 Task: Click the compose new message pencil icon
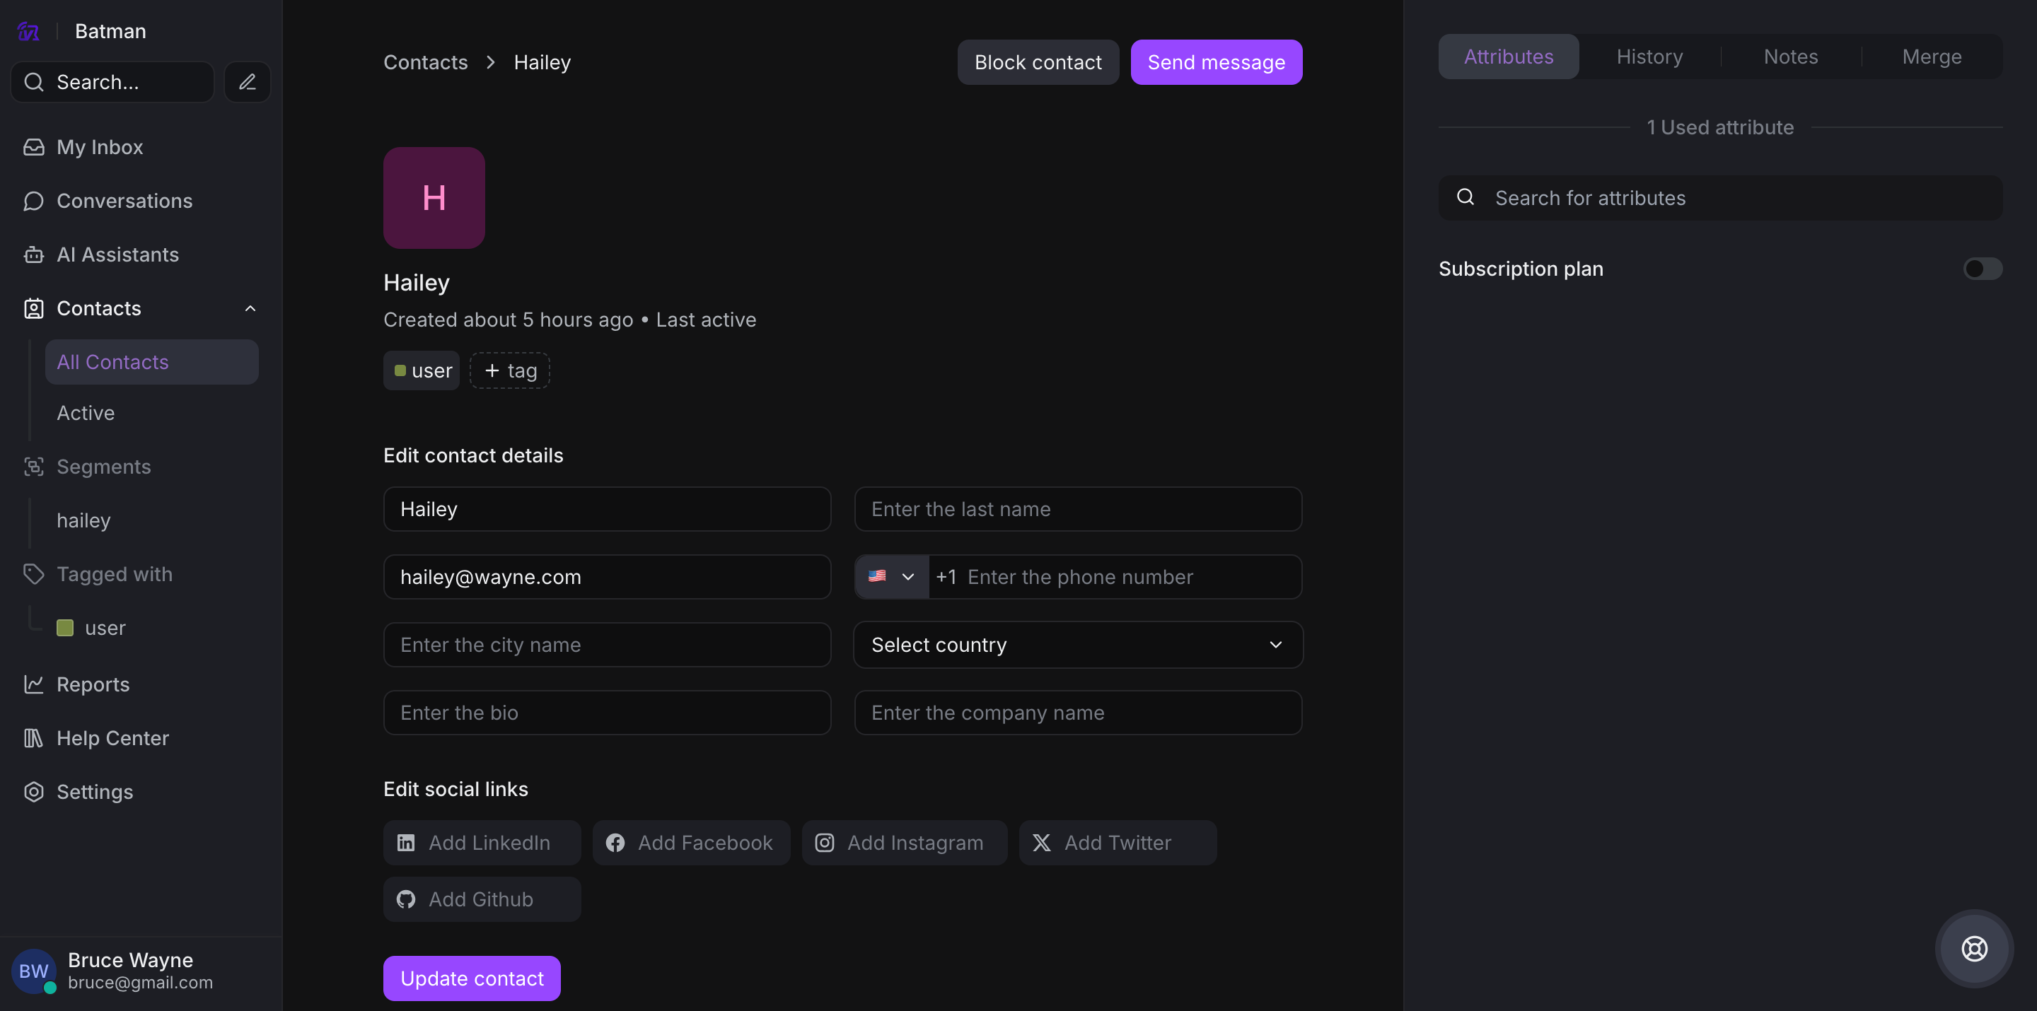[247, 81]
